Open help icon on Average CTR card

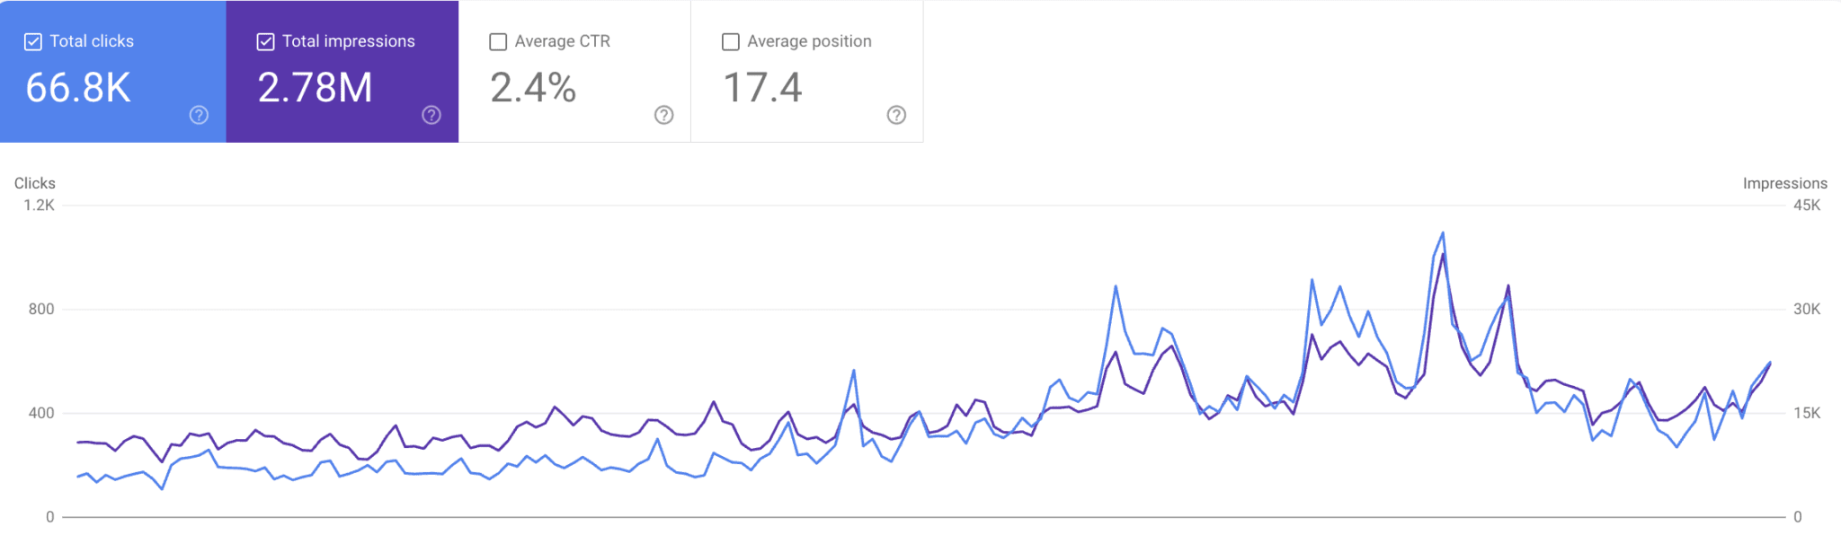pyautogui.click(x=664, y=115)
